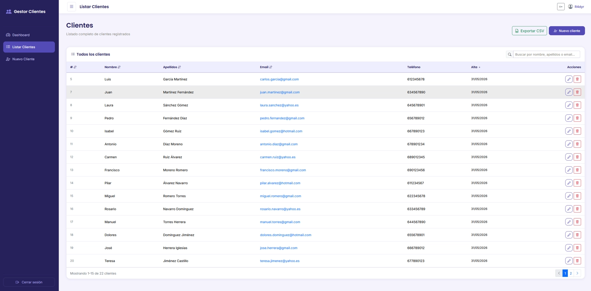Open Nuevo Cliente sidebar item

tap(29, 59)
